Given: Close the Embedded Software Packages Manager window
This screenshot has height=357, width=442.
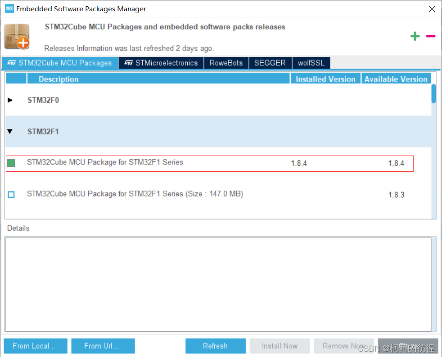Looking at the screenshot, I should pos(432,9).
